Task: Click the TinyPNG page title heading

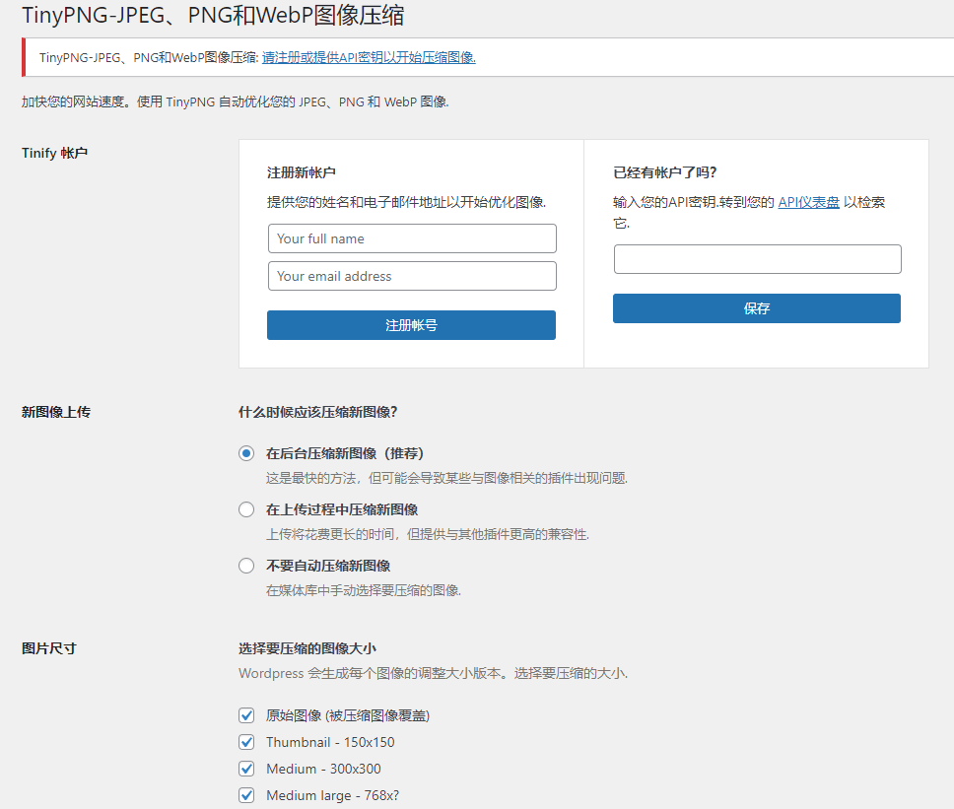Action: click(x=213, y=15)
